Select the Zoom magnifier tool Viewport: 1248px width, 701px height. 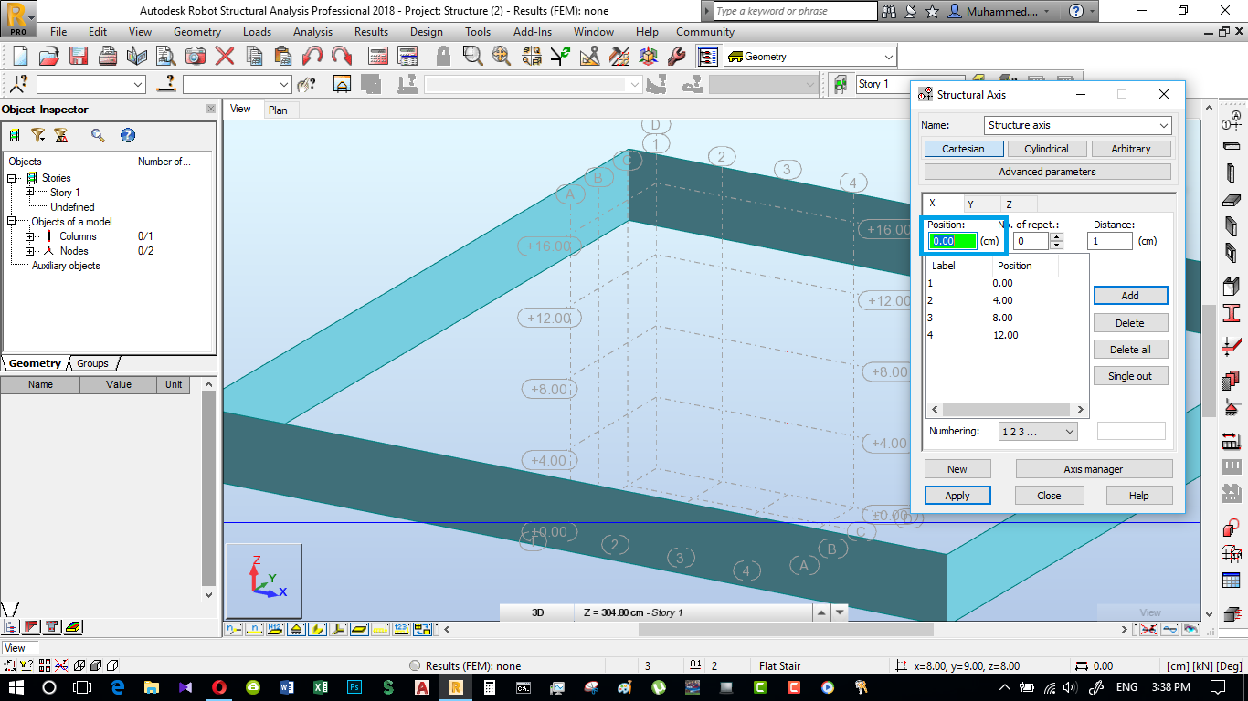471,56
